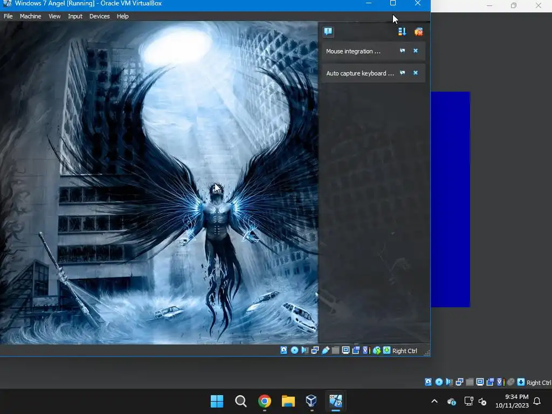Click the shared folders indicator in the Windows 7 Angel status bar
Screen dimensions: 552x414
(335, 350)
